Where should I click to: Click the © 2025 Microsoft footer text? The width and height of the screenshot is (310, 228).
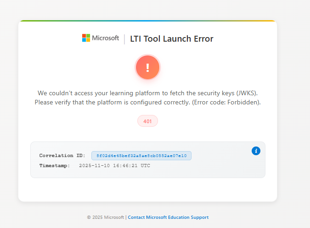105,217
